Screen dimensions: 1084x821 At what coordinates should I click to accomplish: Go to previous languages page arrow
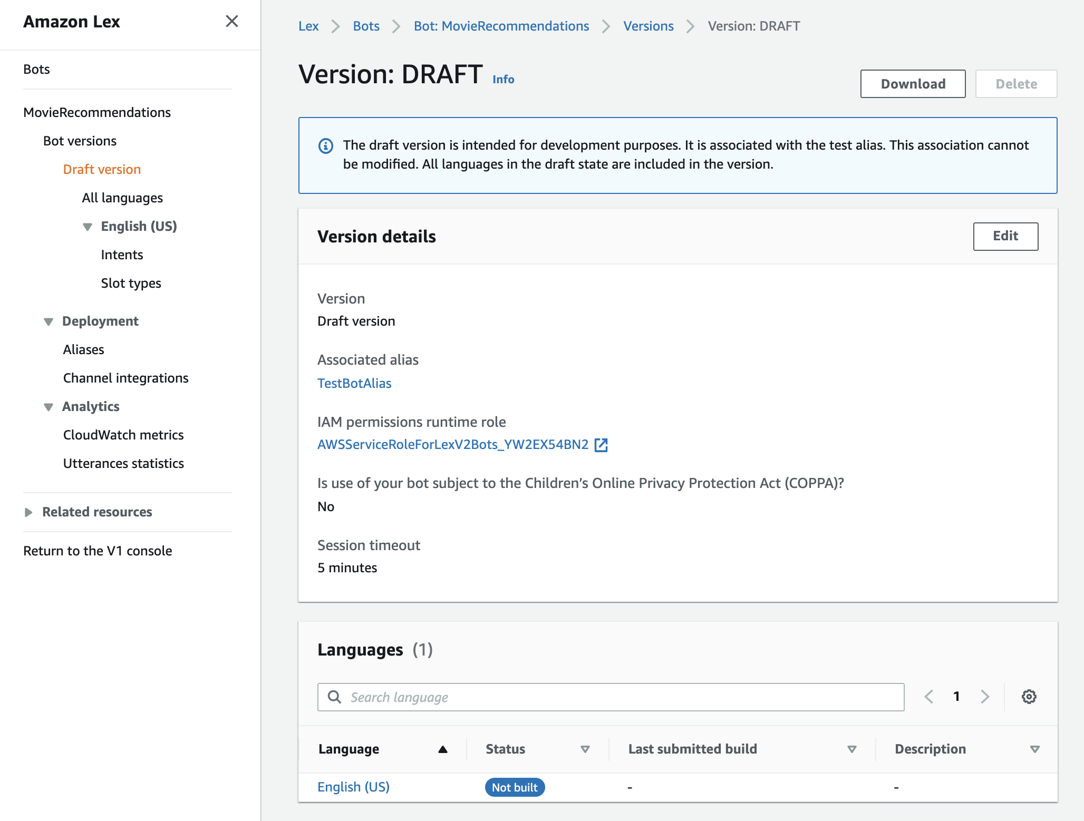click(x=929, y=697)
